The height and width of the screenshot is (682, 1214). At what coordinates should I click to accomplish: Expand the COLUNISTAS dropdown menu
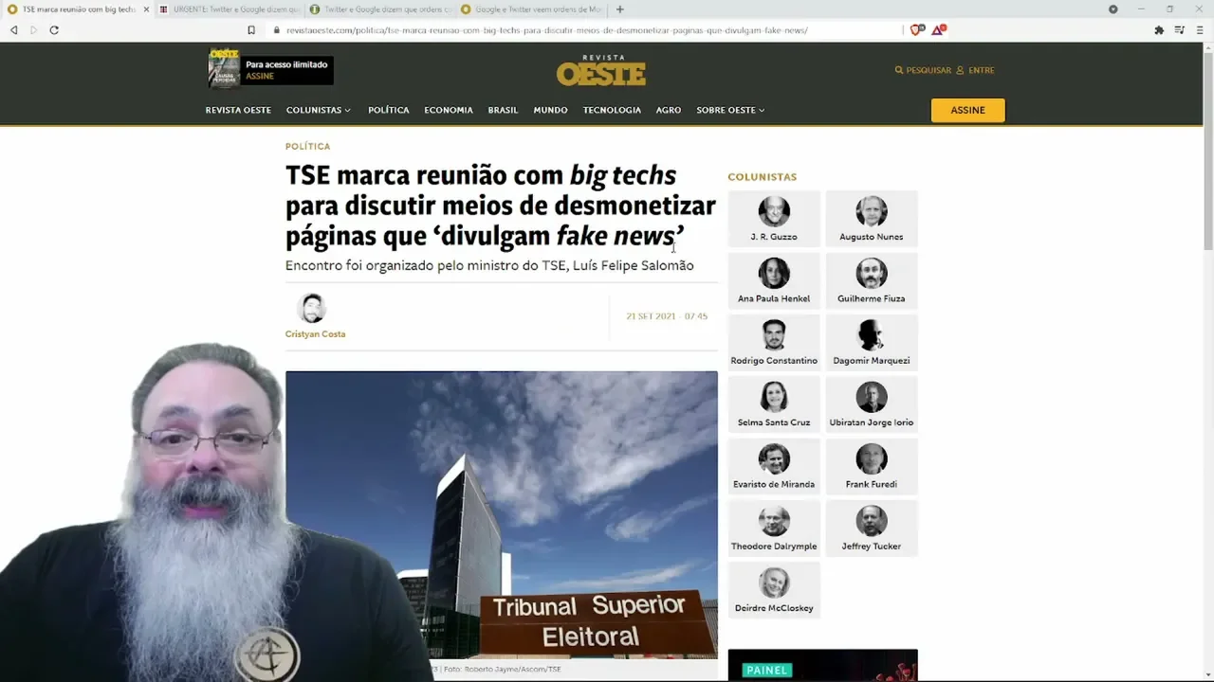(319, 110)
